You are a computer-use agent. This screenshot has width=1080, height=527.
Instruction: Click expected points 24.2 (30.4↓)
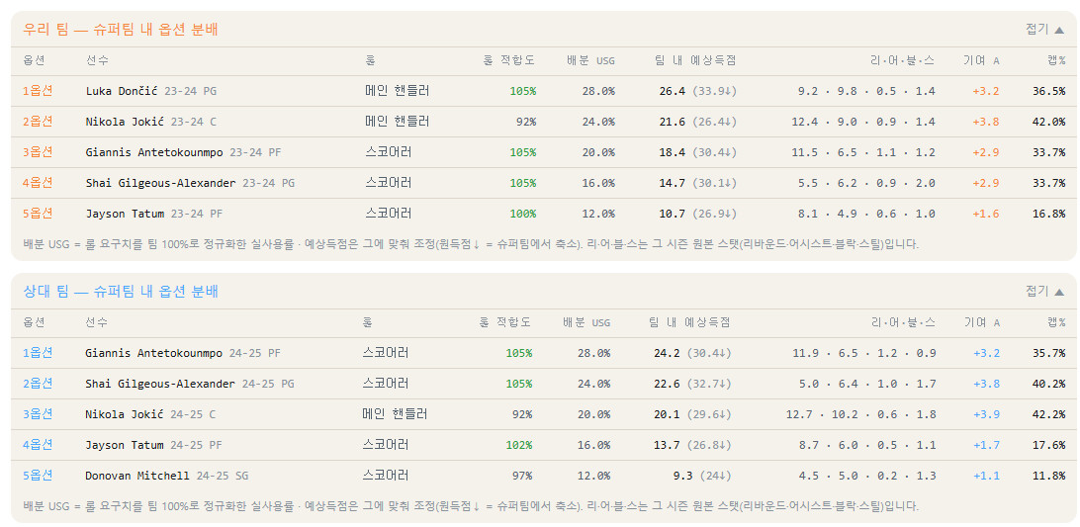[692, 353]
